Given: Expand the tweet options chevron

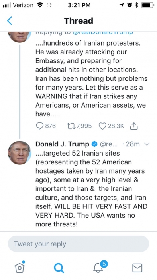Looking at the screenshot, I should click(x=147, y=144).
